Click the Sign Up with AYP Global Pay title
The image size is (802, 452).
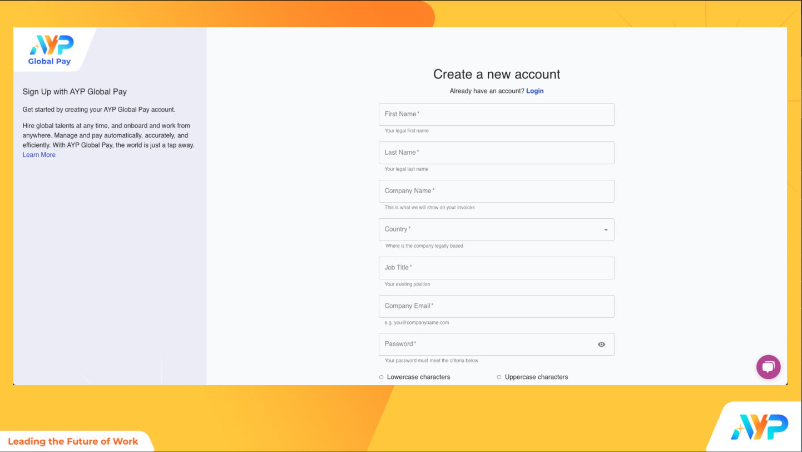[x=75, y=92]
